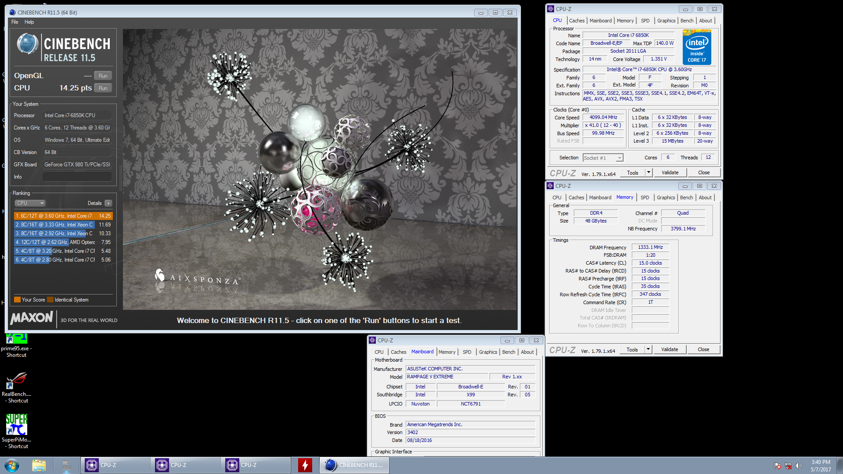Switch to SPD tab in top CPU-Z window
The height and width of the screenshot is (474, 843).
point(645,21)
